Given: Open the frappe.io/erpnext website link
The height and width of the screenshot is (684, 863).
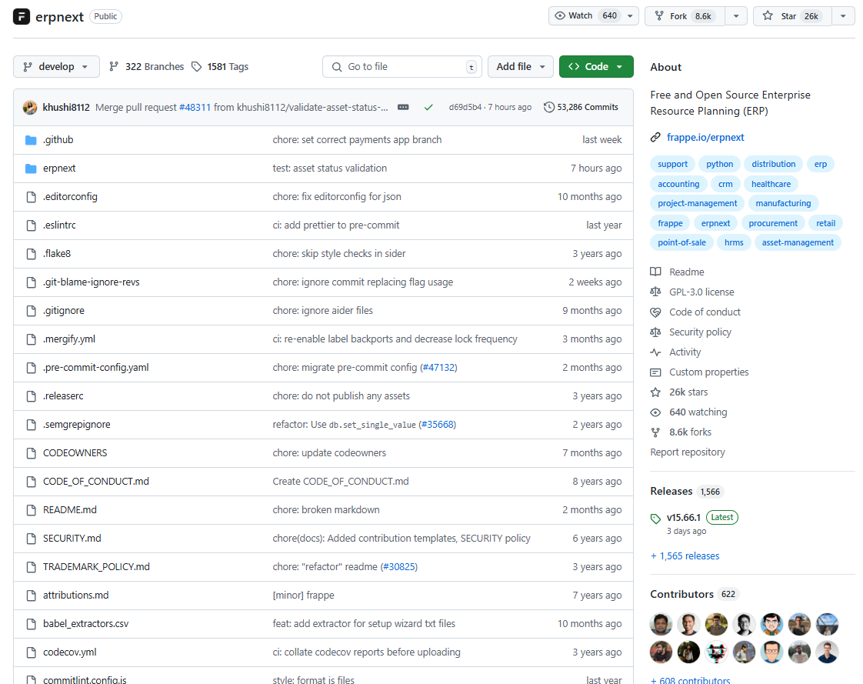Looking at the screenshot, I should point(705,138).
